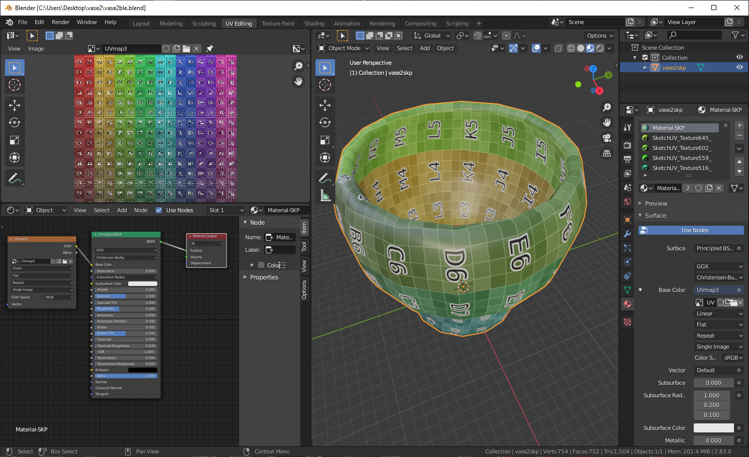Open the Object Mode dropdown

point(344,48)
